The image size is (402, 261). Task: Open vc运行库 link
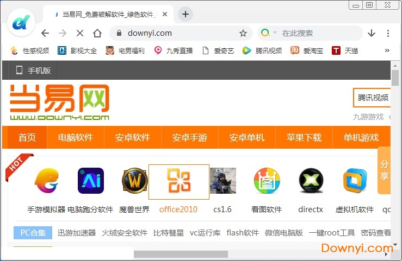pyautogui.click(x=205, y=233)
